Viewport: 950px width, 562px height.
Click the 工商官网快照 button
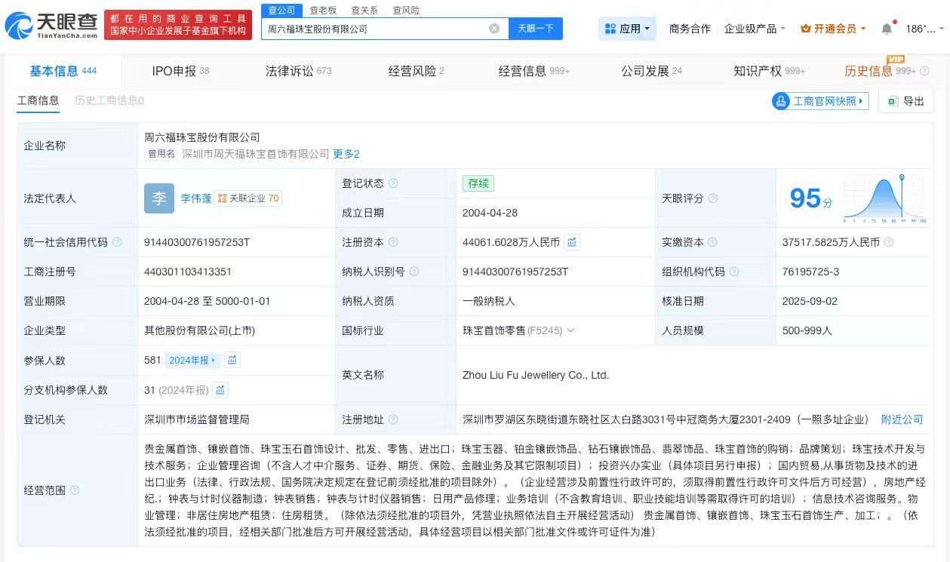point(820,101)
